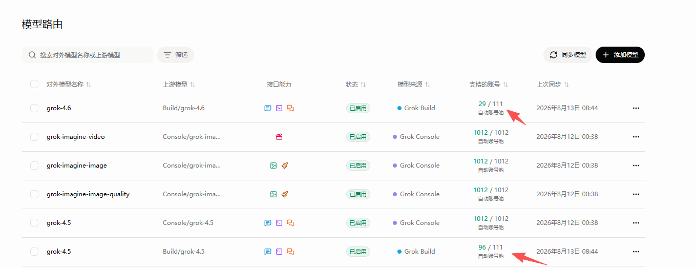Sort by 状态 column arrows
Viewport: 696px width, 268px height.
pyautogui.click(x=363, y=85)
